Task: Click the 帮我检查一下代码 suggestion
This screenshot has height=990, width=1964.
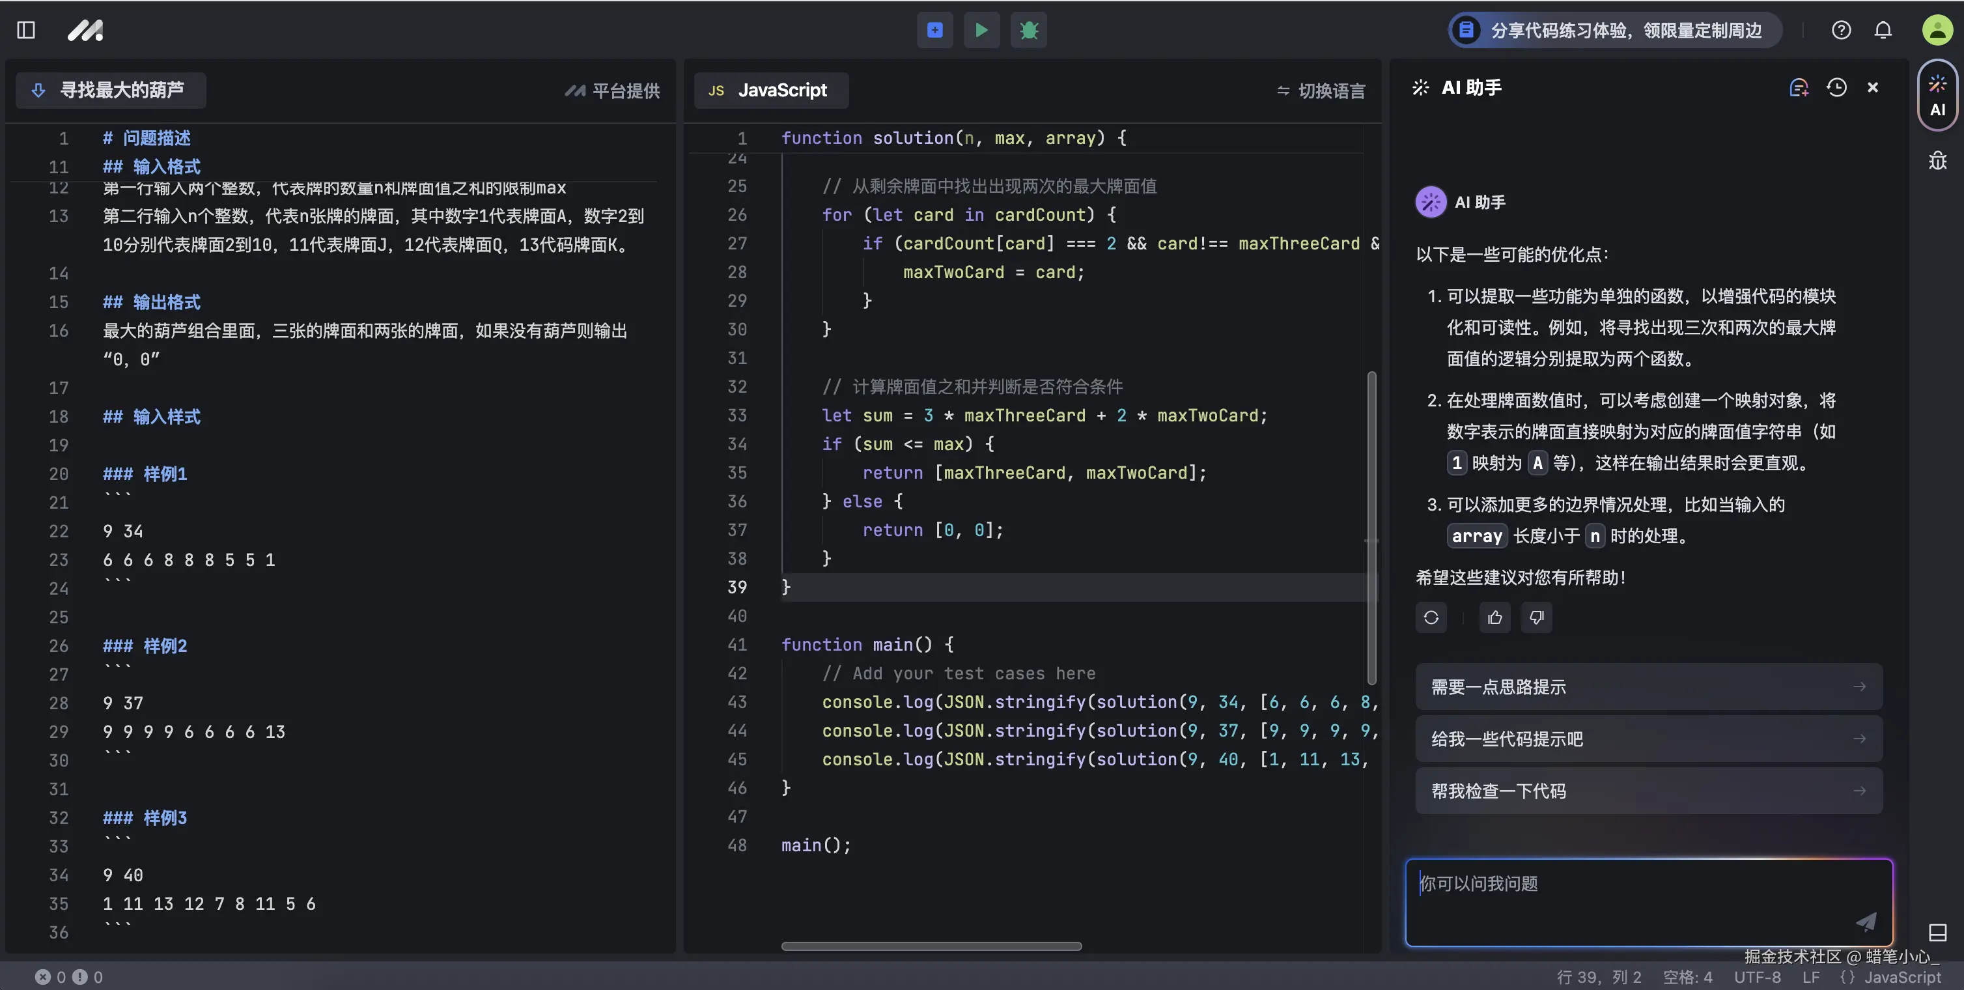Action: 1648,791
